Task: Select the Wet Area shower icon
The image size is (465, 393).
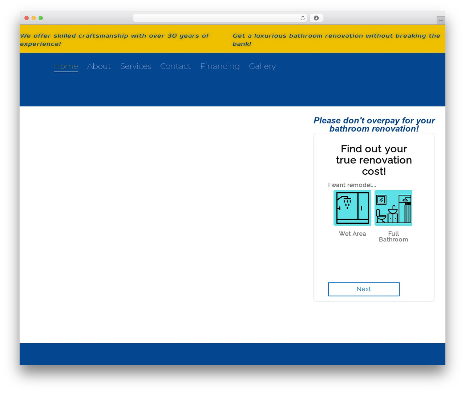Action: click(352, 208)
